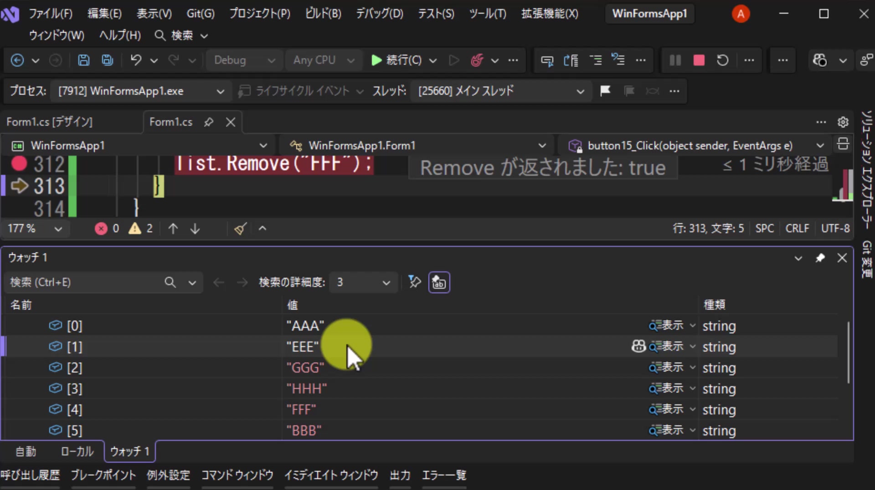Click the Watch 1 vertical scrollbar
Image resolution: width=875 pixels, height=490 pixels.
pos(848,352)
